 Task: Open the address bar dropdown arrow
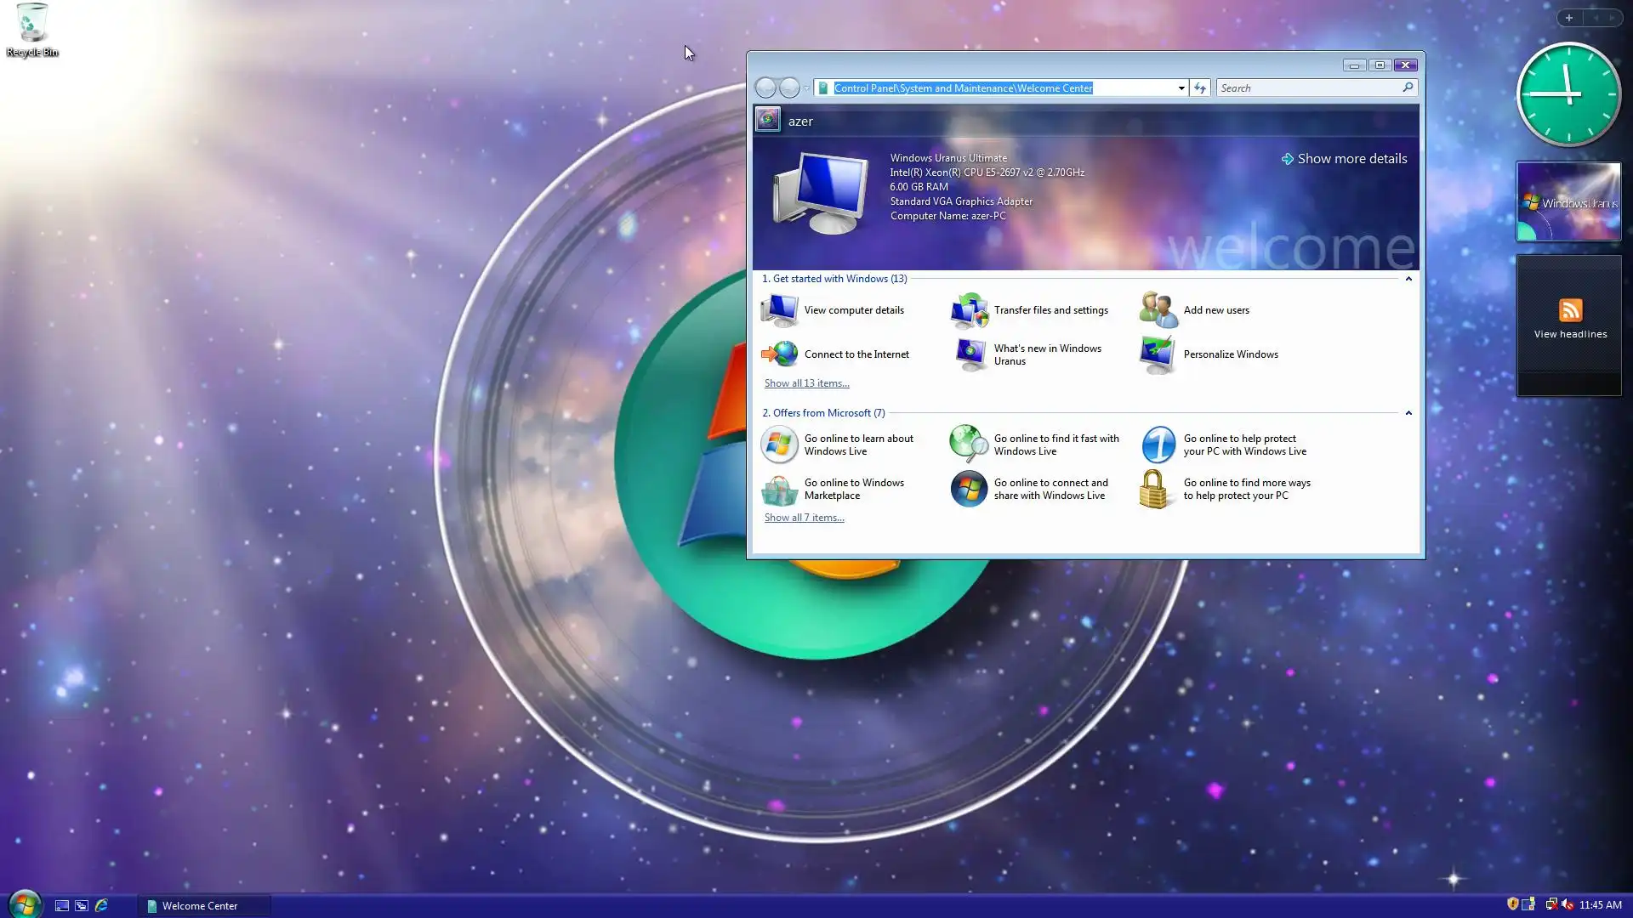pos(1181,88)
